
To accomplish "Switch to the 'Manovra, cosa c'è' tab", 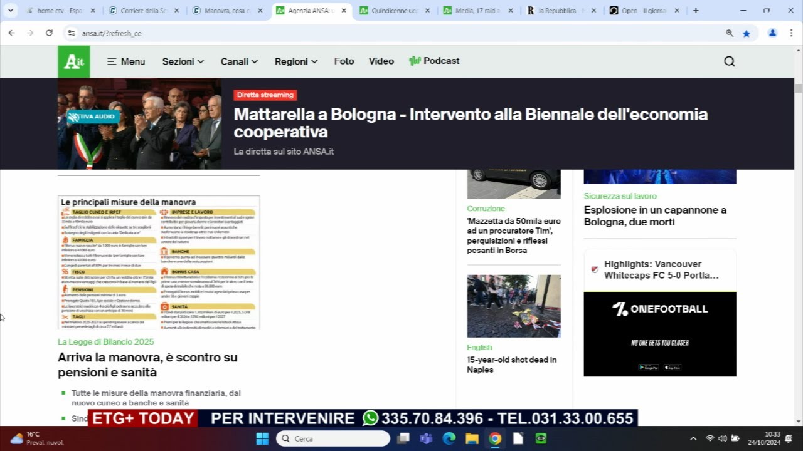I will (228, 11).
